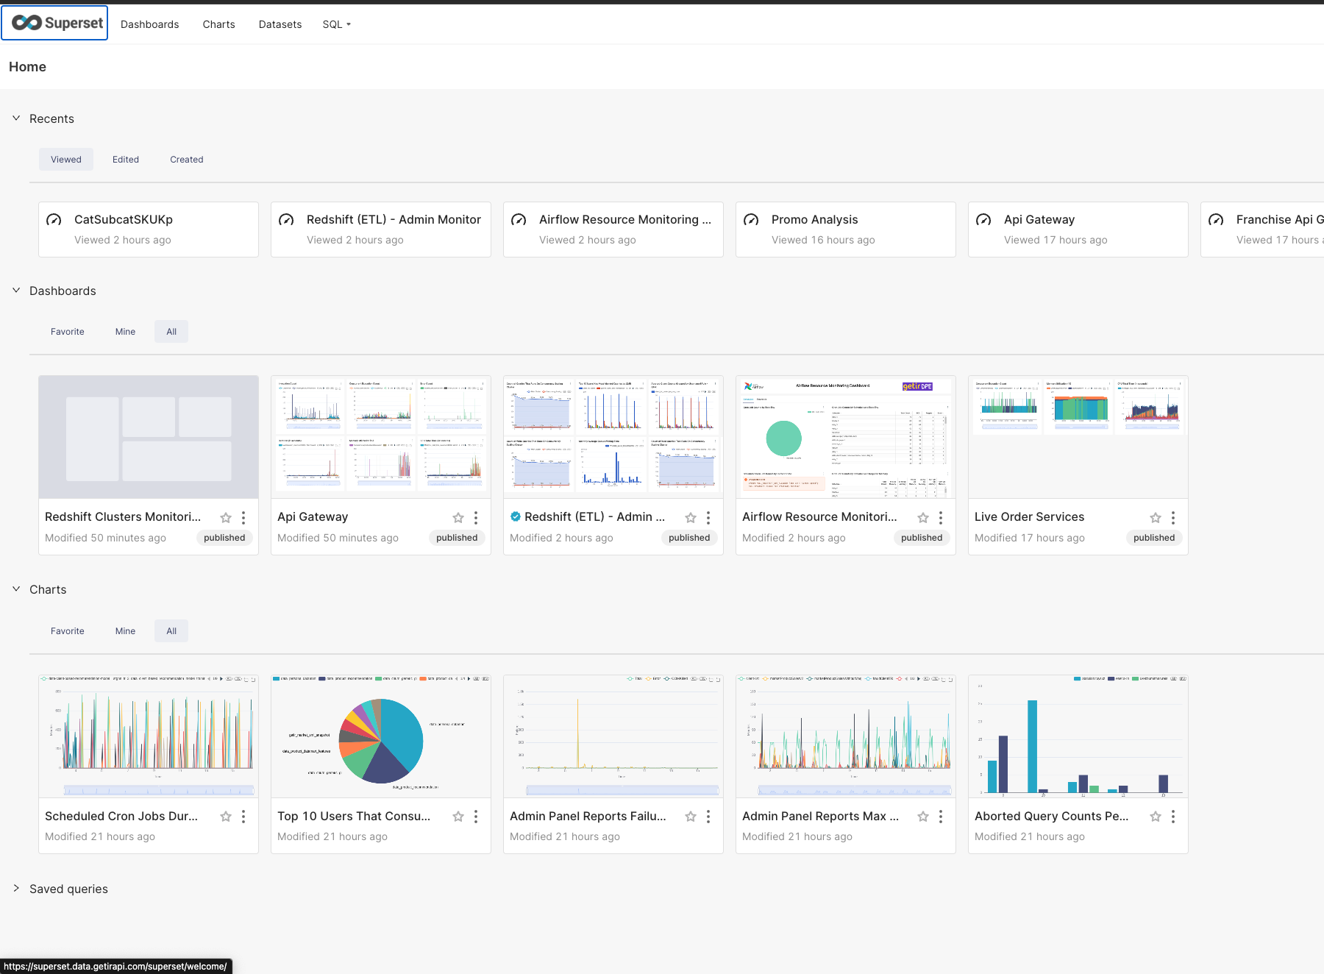Open Promo Analysis recent item
Viewport: 1324px width, 974px height.
tap(846, 230)
